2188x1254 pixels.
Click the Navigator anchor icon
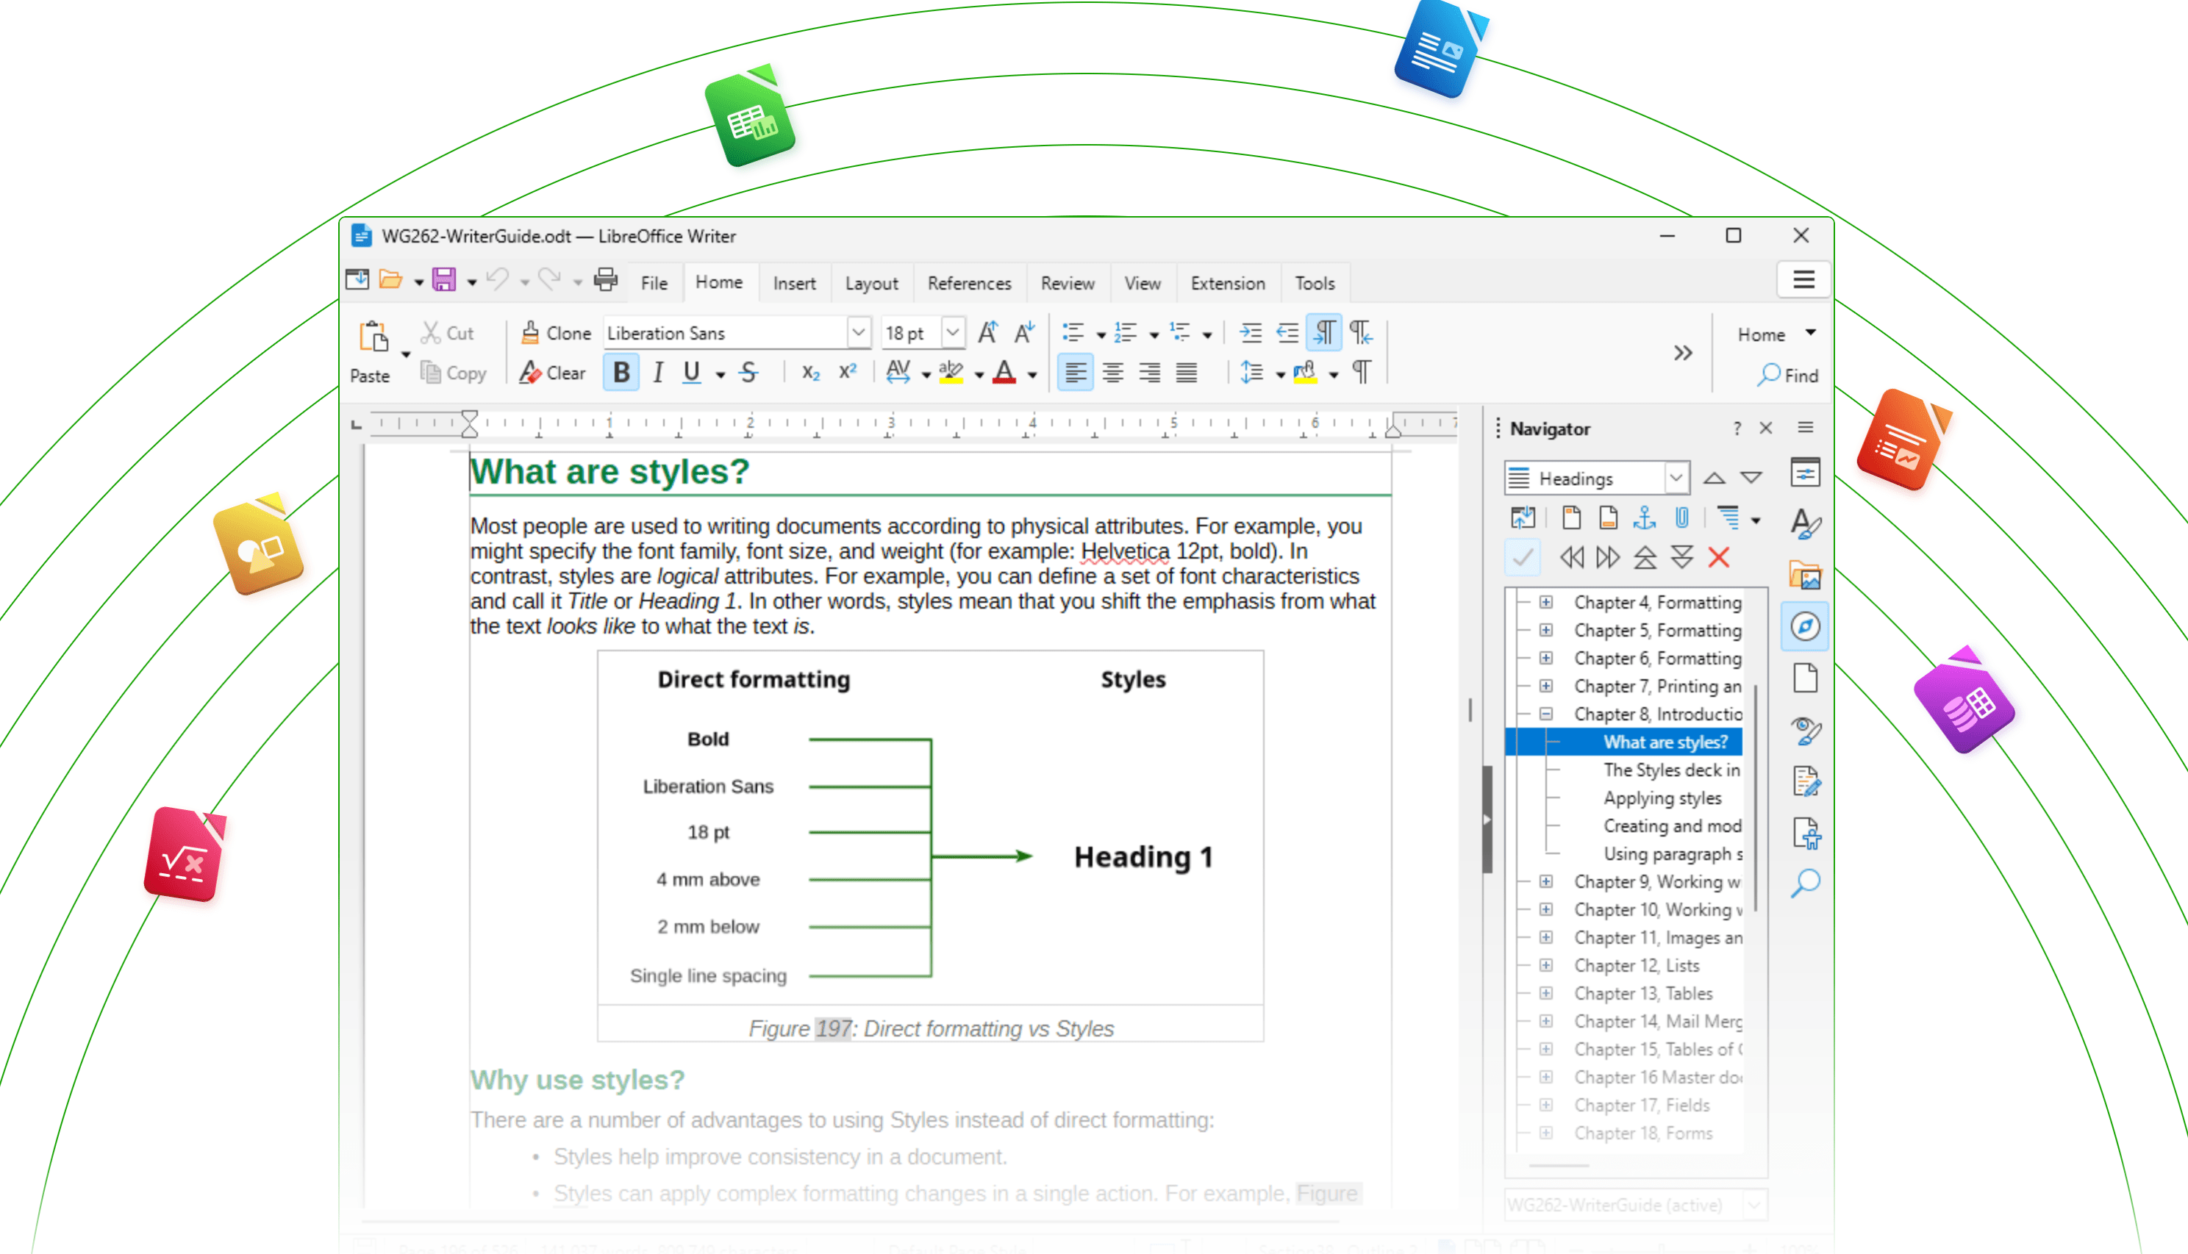point(1645,518)
